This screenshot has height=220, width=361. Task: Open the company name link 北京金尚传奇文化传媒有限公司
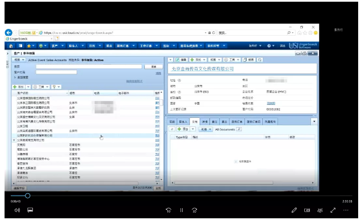click(x=203, y=69)
